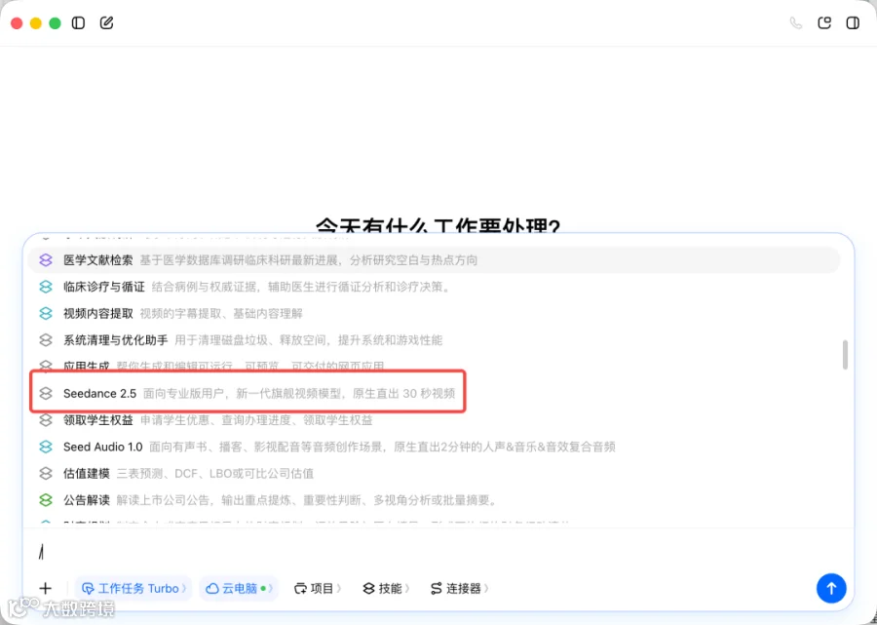The height and width of the screenshot is (625, 877).
Task: Click the icon beside Seed Audio 1.0
Action: [x=45, y=447]
